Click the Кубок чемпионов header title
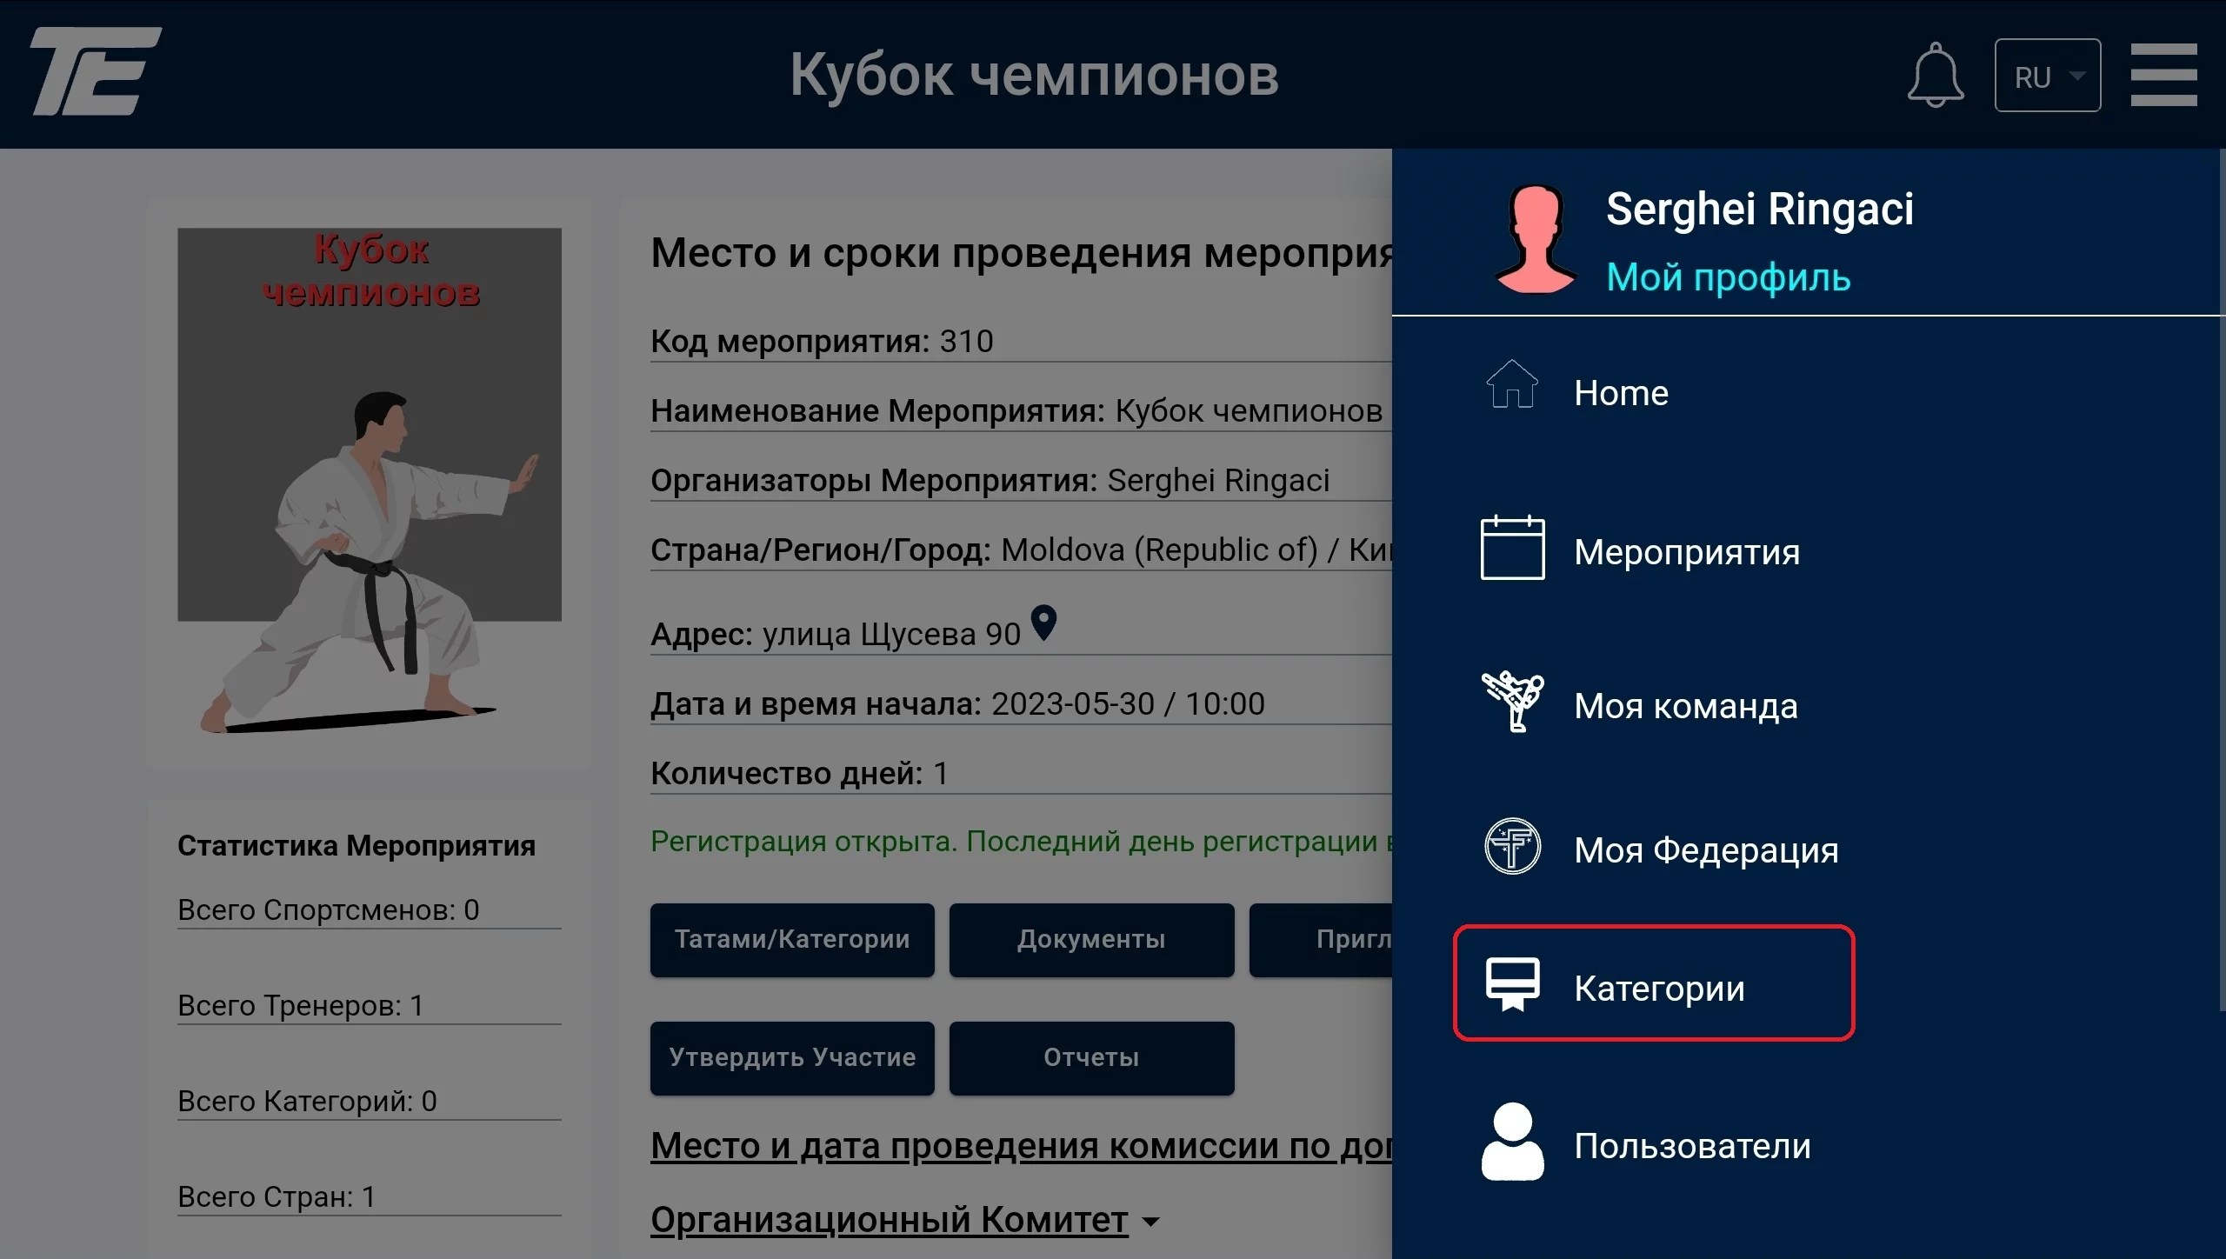The image size is (2226, 1259). (x=1034, y=75)
